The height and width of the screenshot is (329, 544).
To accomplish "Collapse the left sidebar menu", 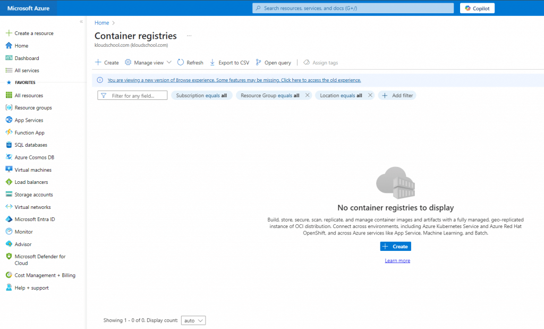I will pos(81,21).
